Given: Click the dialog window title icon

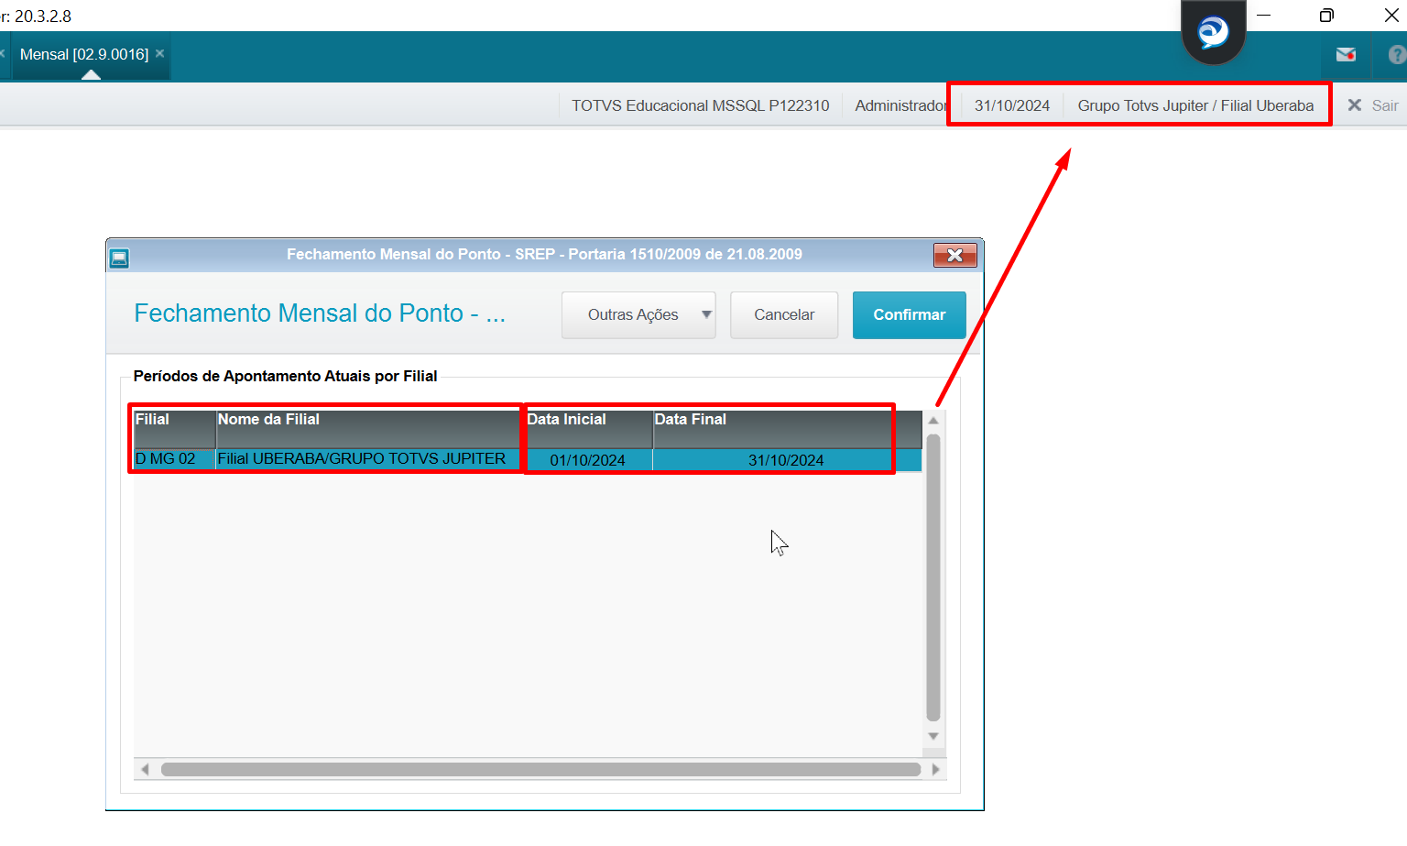Looking at the screenshot, I should click(x=119, y=258).
